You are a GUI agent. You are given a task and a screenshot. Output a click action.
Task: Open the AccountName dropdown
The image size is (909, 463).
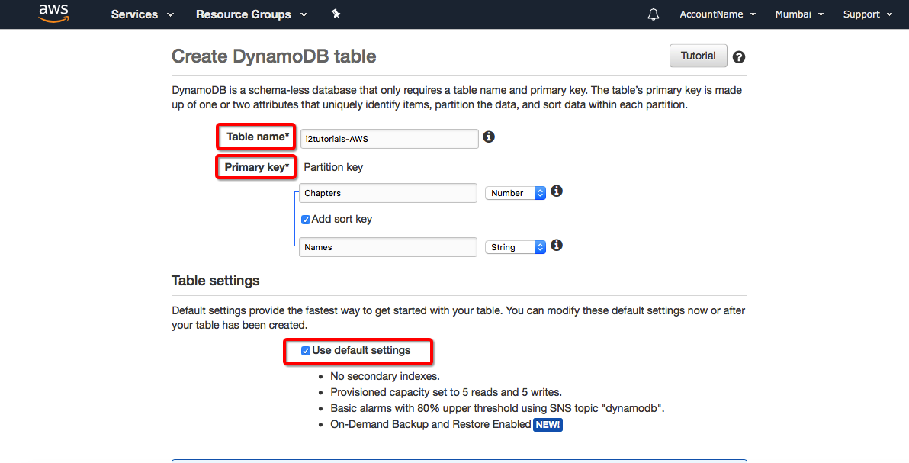point(718,14)
